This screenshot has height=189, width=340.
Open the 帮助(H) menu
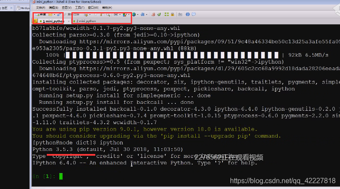(107, 8)
